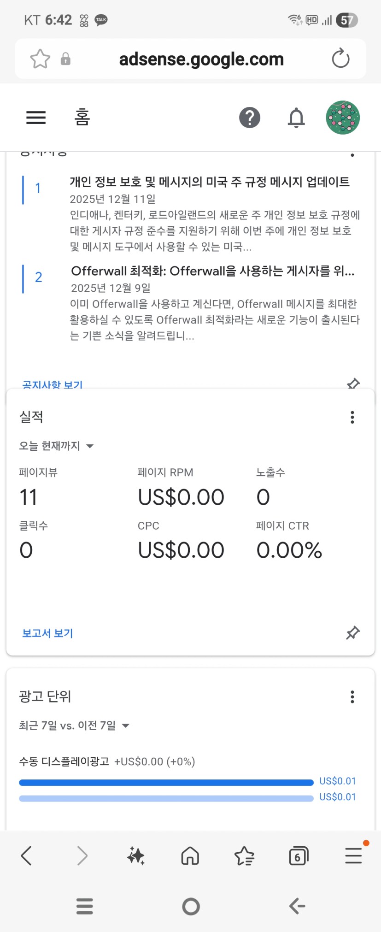Expand the 오늘 현재까지 date range dropdown
This screenshot has width=381, height=932.
pyautogui.click(x=56, y=446)
